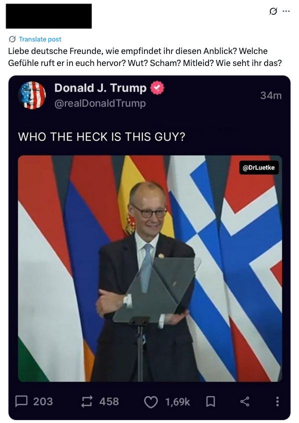Image resolution: width=299 pixels, height=423 pixels.
Task: Click the share icon
Action: (x=245, y=401)
